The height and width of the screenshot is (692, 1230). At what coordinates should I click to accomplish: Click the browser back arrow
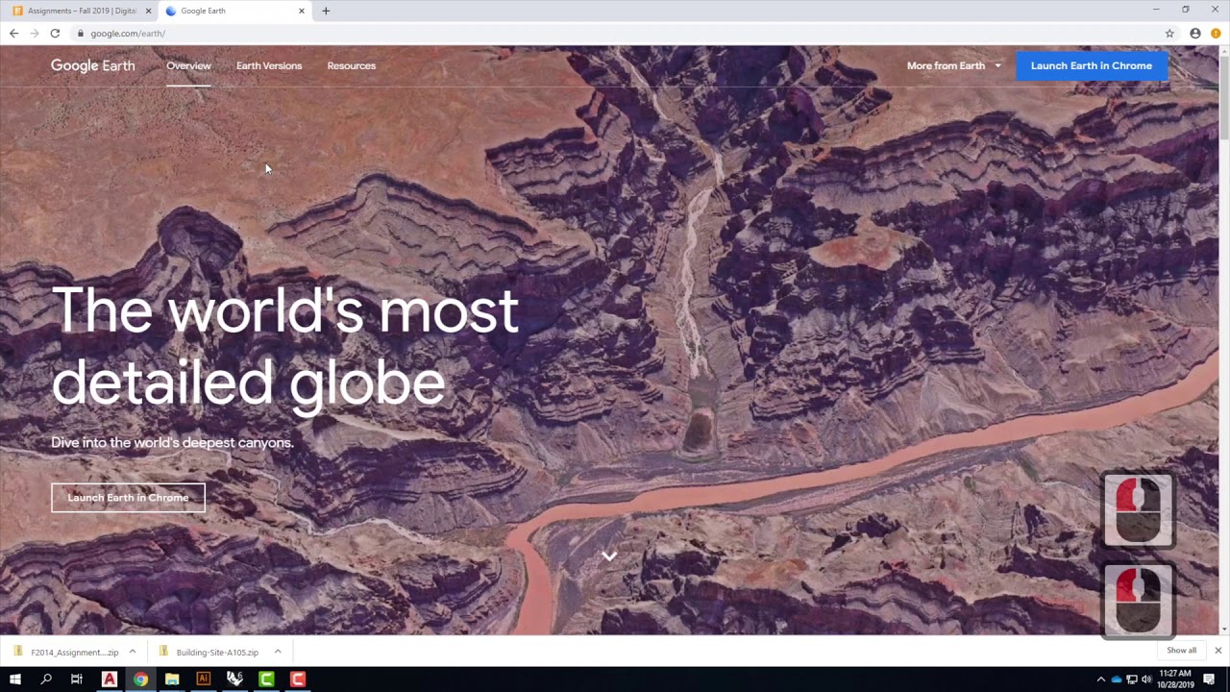coord(13,33)
